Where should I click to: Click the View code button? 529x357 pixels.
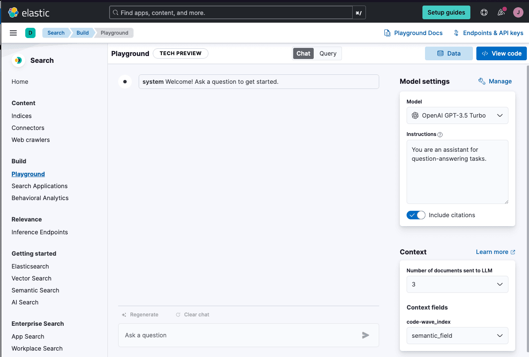tap(501, 53)
